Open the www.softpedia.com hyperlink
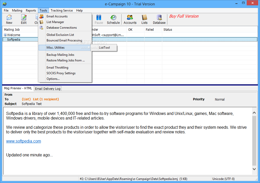This screenshot has height=183, width=260. (x=24, y=141)
